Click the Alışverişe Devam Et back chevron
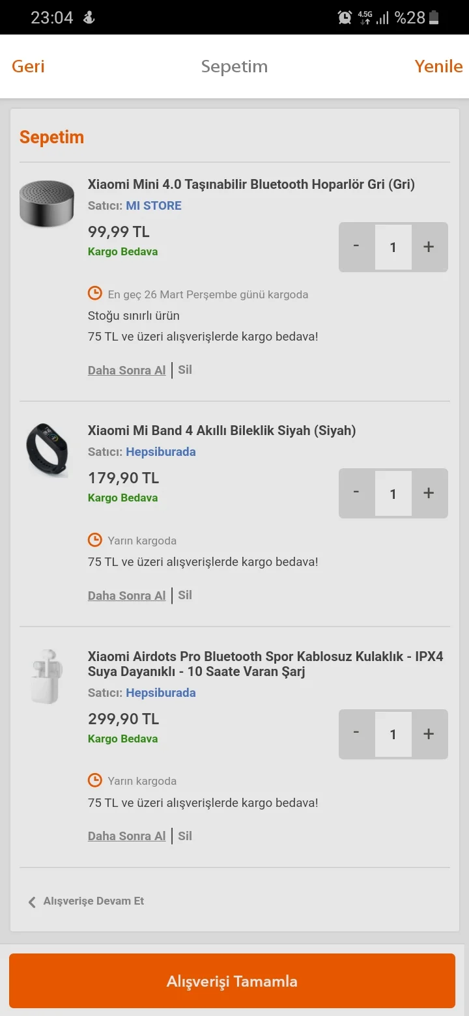This screenshot has height=1016, width=469. [x=32, y=902]
